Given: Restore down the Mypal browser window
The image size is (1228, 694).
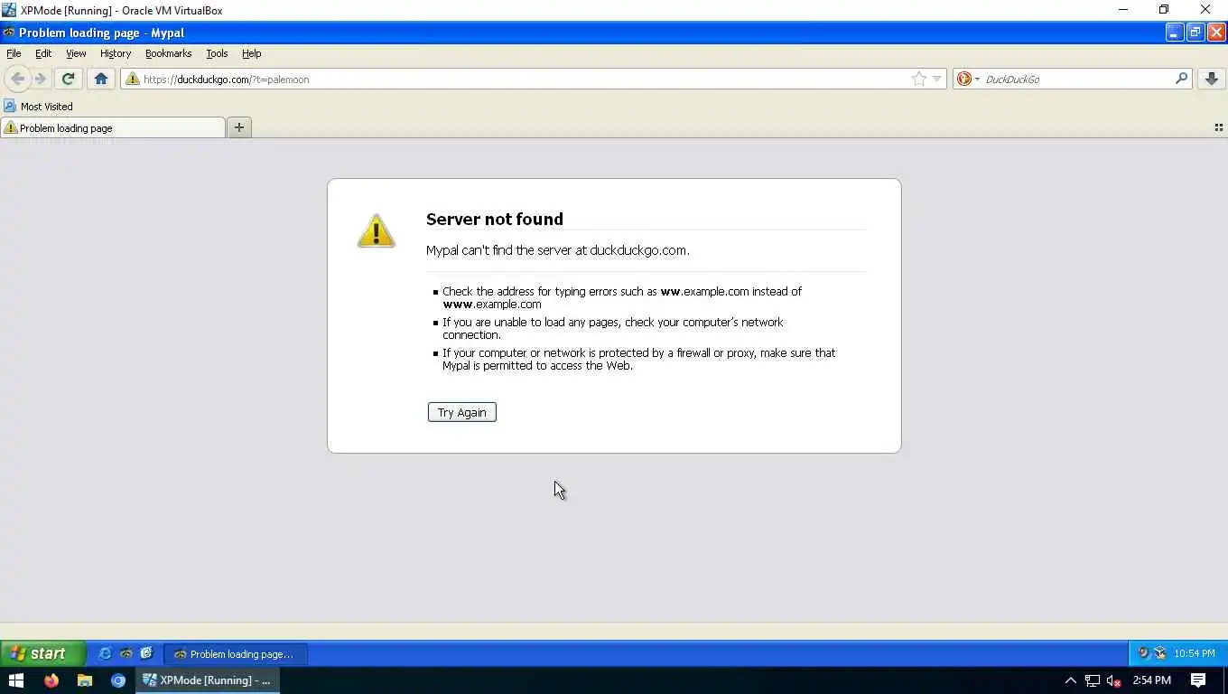Looking at the screenshot, I should click(1195, 33).
